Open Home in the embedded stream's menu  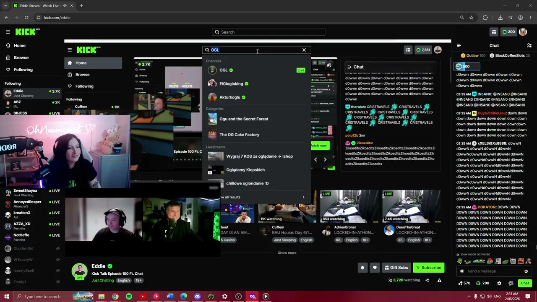[x=93, y=63]
